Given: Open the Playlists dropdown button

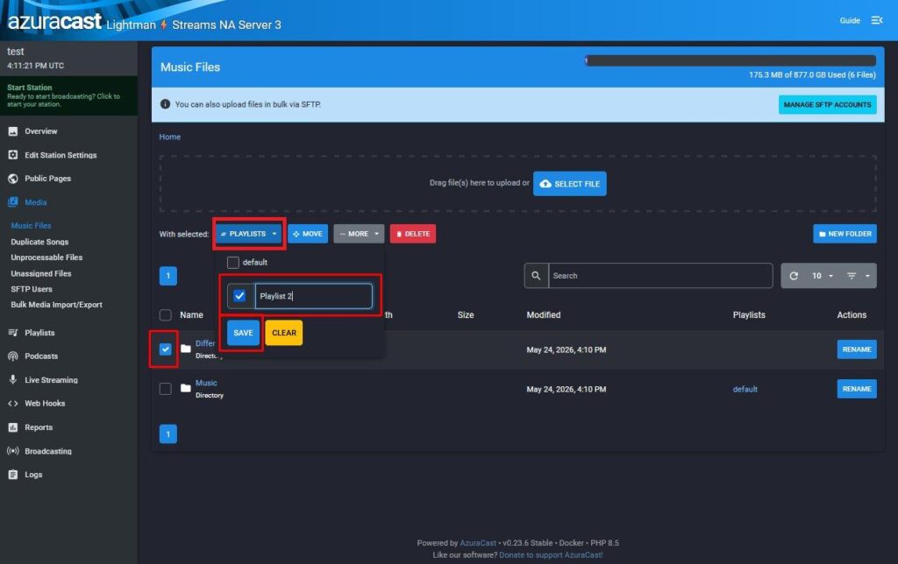Looking at the screenshot, I should pyautogui.click(x=249, y=233).
